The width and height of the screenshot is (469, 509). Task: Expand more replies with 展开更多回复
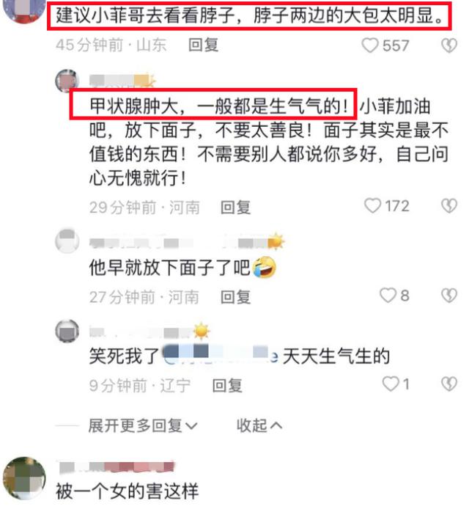pos(143,425)
